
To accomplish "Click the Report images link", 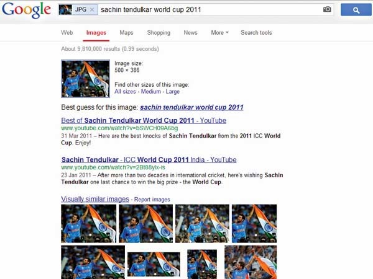I will (152, 200).
